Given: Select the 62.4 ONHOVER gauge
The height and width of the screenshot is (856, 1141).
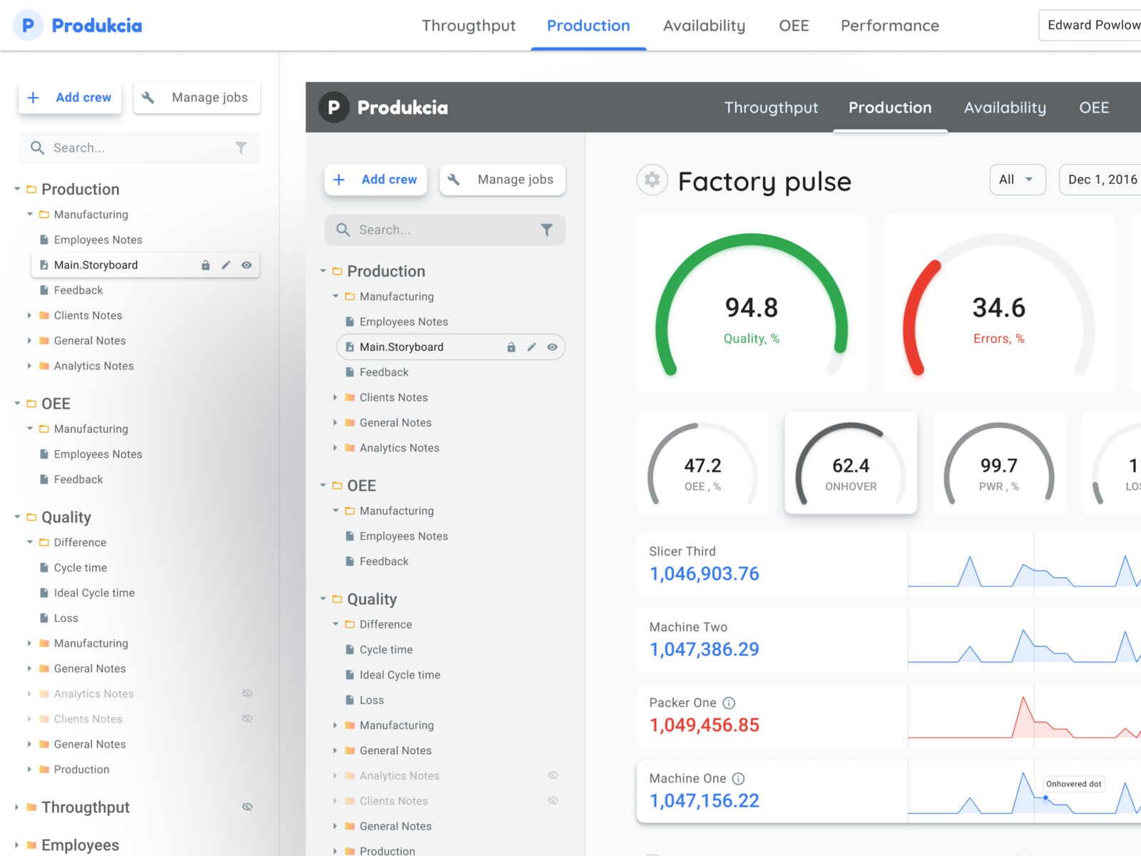Looking at the screenshot, I should pos(851,463).
